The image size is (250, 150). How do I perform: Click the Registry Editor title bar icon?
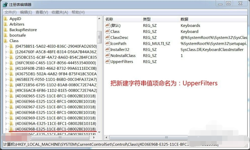pyautogui.click(x=5, y=4)
